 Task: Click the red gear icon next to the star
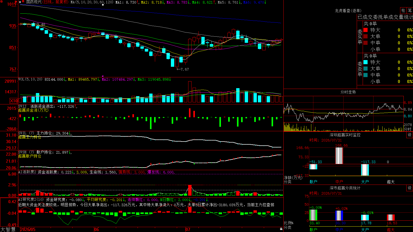(x=23, y=2)
